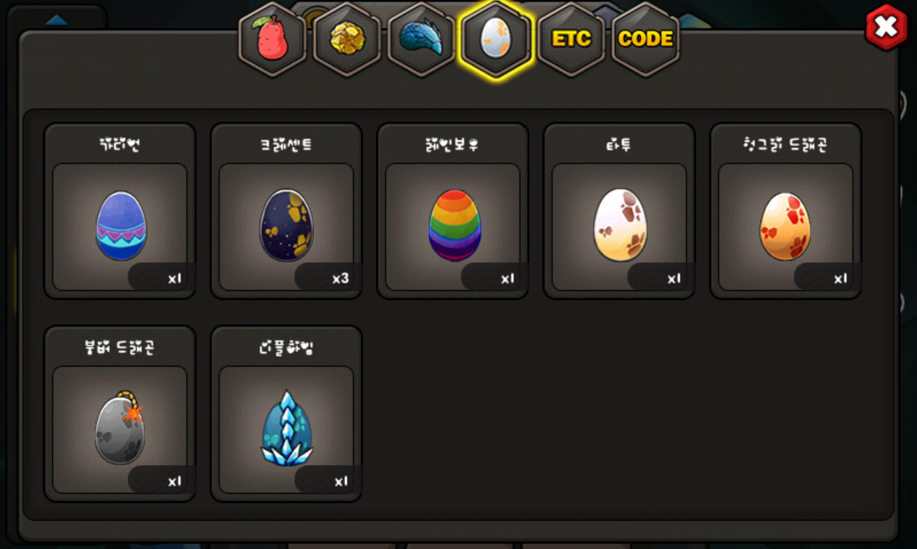Open the blue dragon head tab

coord(422,40)
